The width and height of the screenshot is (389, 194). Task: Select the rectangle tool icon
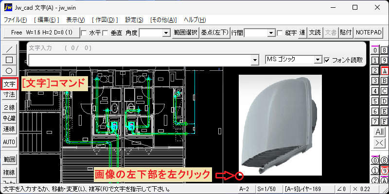click(9, 60)
